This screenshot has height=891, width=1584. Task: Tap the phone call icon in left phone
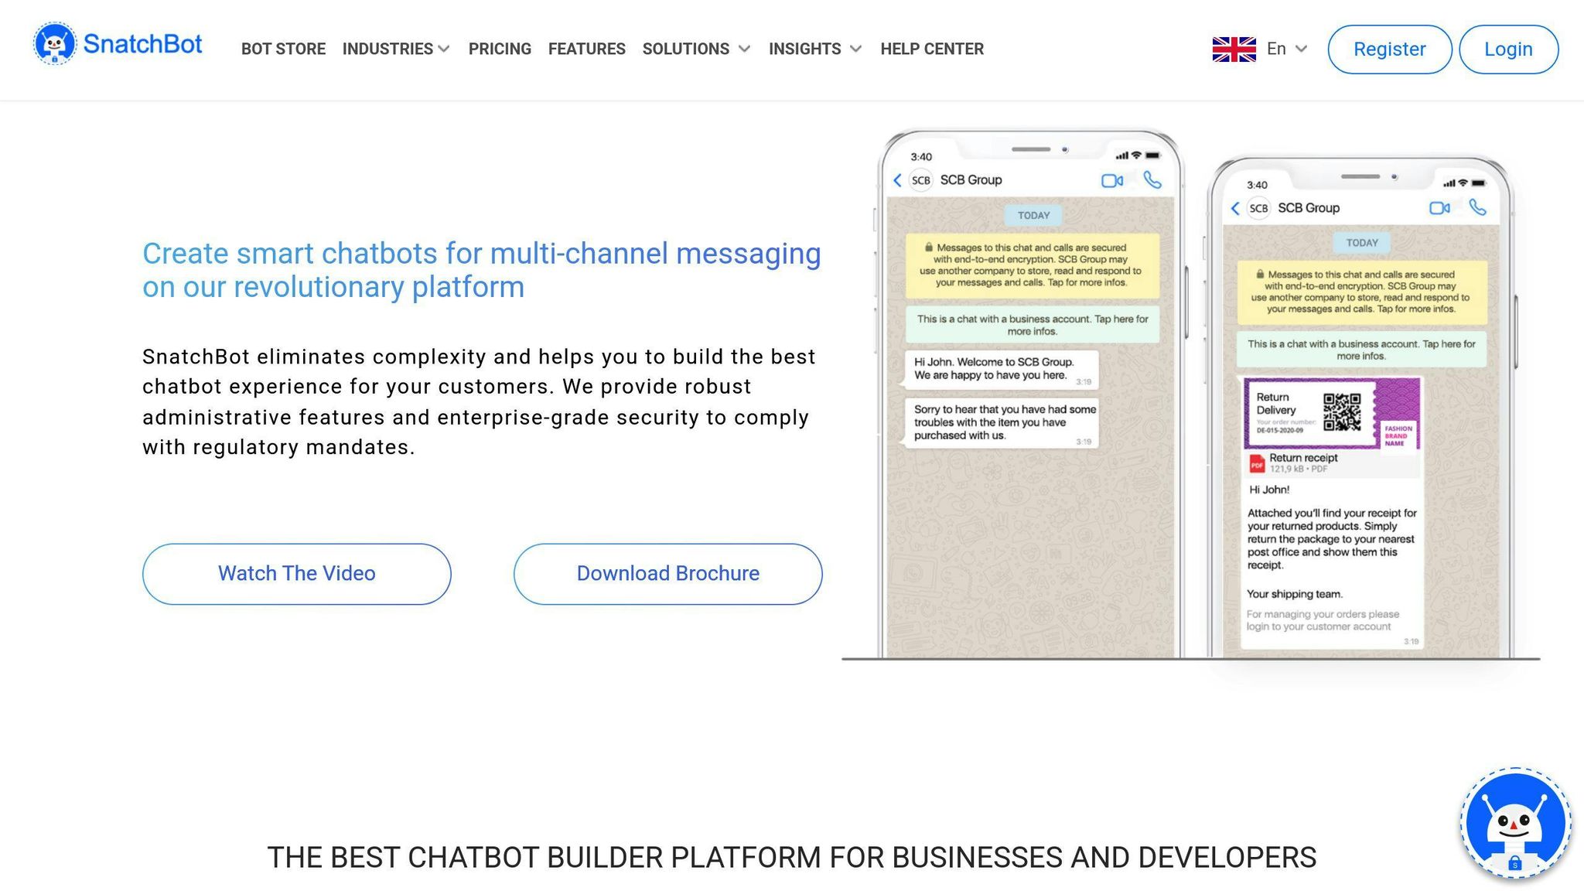point(1152,180)
